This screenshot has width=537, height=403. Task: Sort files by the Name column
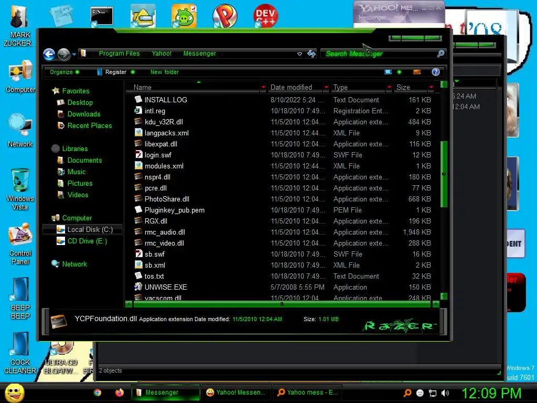coord(194,88)
